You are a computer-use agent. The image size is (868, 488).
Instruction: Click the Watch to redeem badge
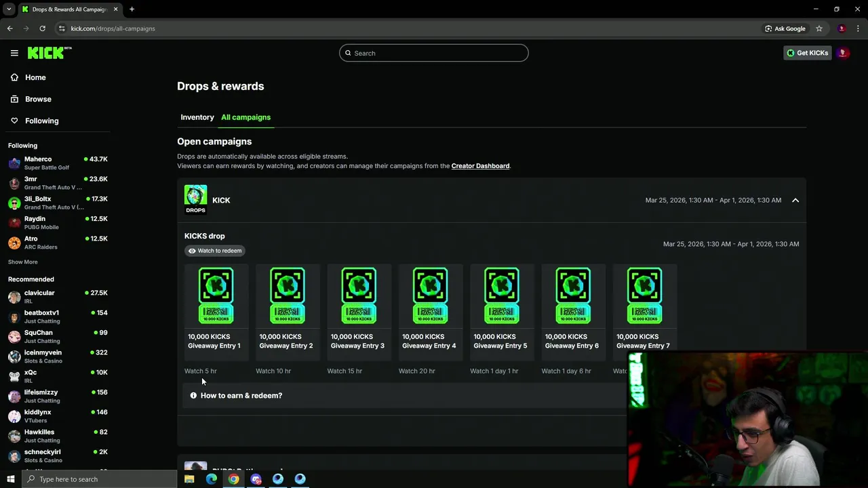[215, 251]
